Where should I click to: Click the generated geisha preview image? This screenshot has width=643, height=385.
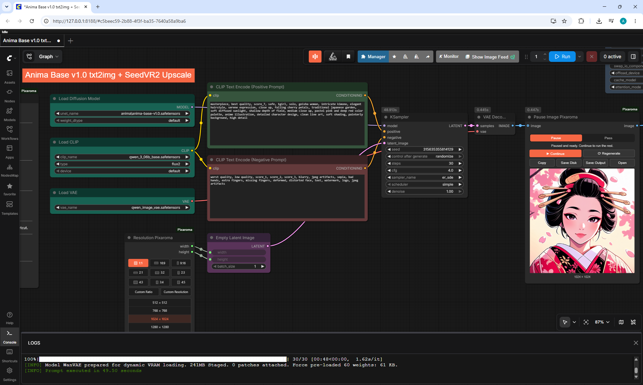582,221
